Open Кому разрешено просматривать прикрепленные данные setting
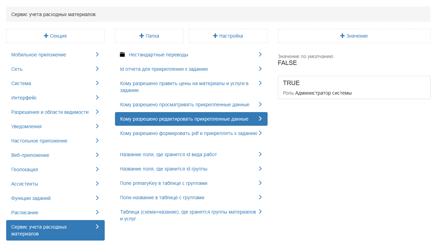The image size is (437, 245). (185, 105)
